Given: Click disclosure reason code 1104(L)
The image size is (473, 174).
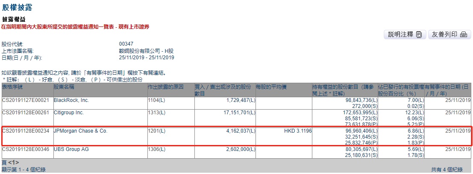Looking at the screenshot, I should point(156,100).
